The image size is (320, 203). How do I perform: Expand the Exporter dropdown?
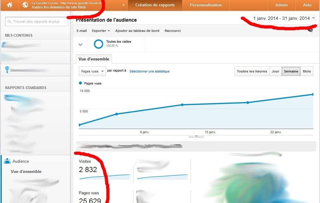(101, 31)
